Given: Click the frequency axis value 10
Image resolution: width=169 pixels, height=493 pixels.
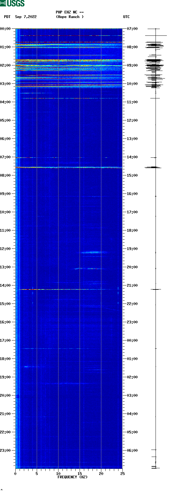Looking at the screenshot, I should 58,474.
